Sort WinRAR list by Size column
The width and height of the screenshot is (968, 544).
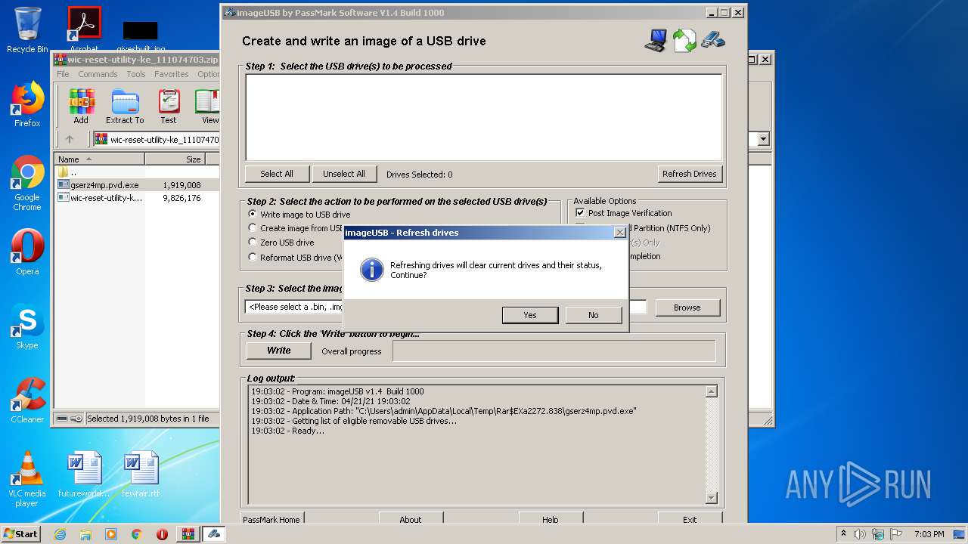(175, 159)
